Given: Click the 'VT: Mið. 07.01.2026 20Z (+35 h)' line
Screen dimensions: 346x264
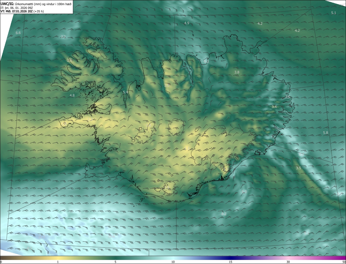Looking at the screenshot, I should tap(22, 11).
